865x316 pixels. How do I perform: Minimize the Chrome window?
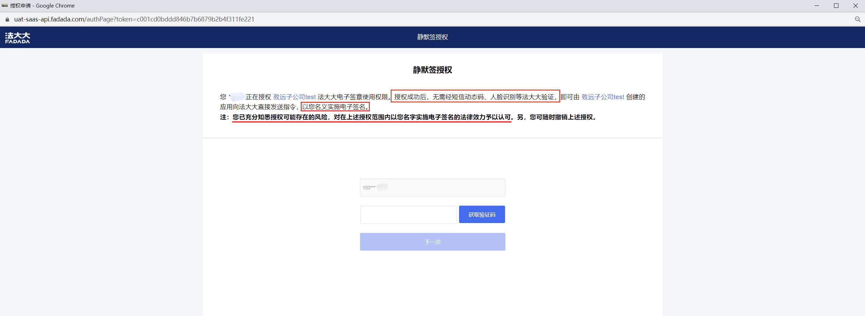[817, 5]
